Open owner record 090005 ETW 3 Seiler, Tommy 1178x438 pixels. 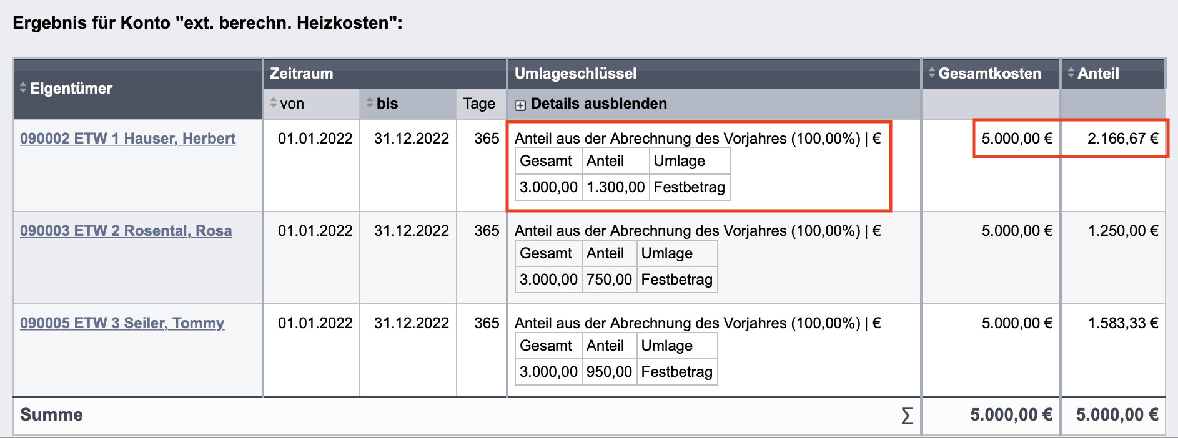click(122, 323)
